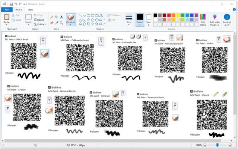Click the zoom out minus button
Screen dimensions: 238x149
[205, 145]
